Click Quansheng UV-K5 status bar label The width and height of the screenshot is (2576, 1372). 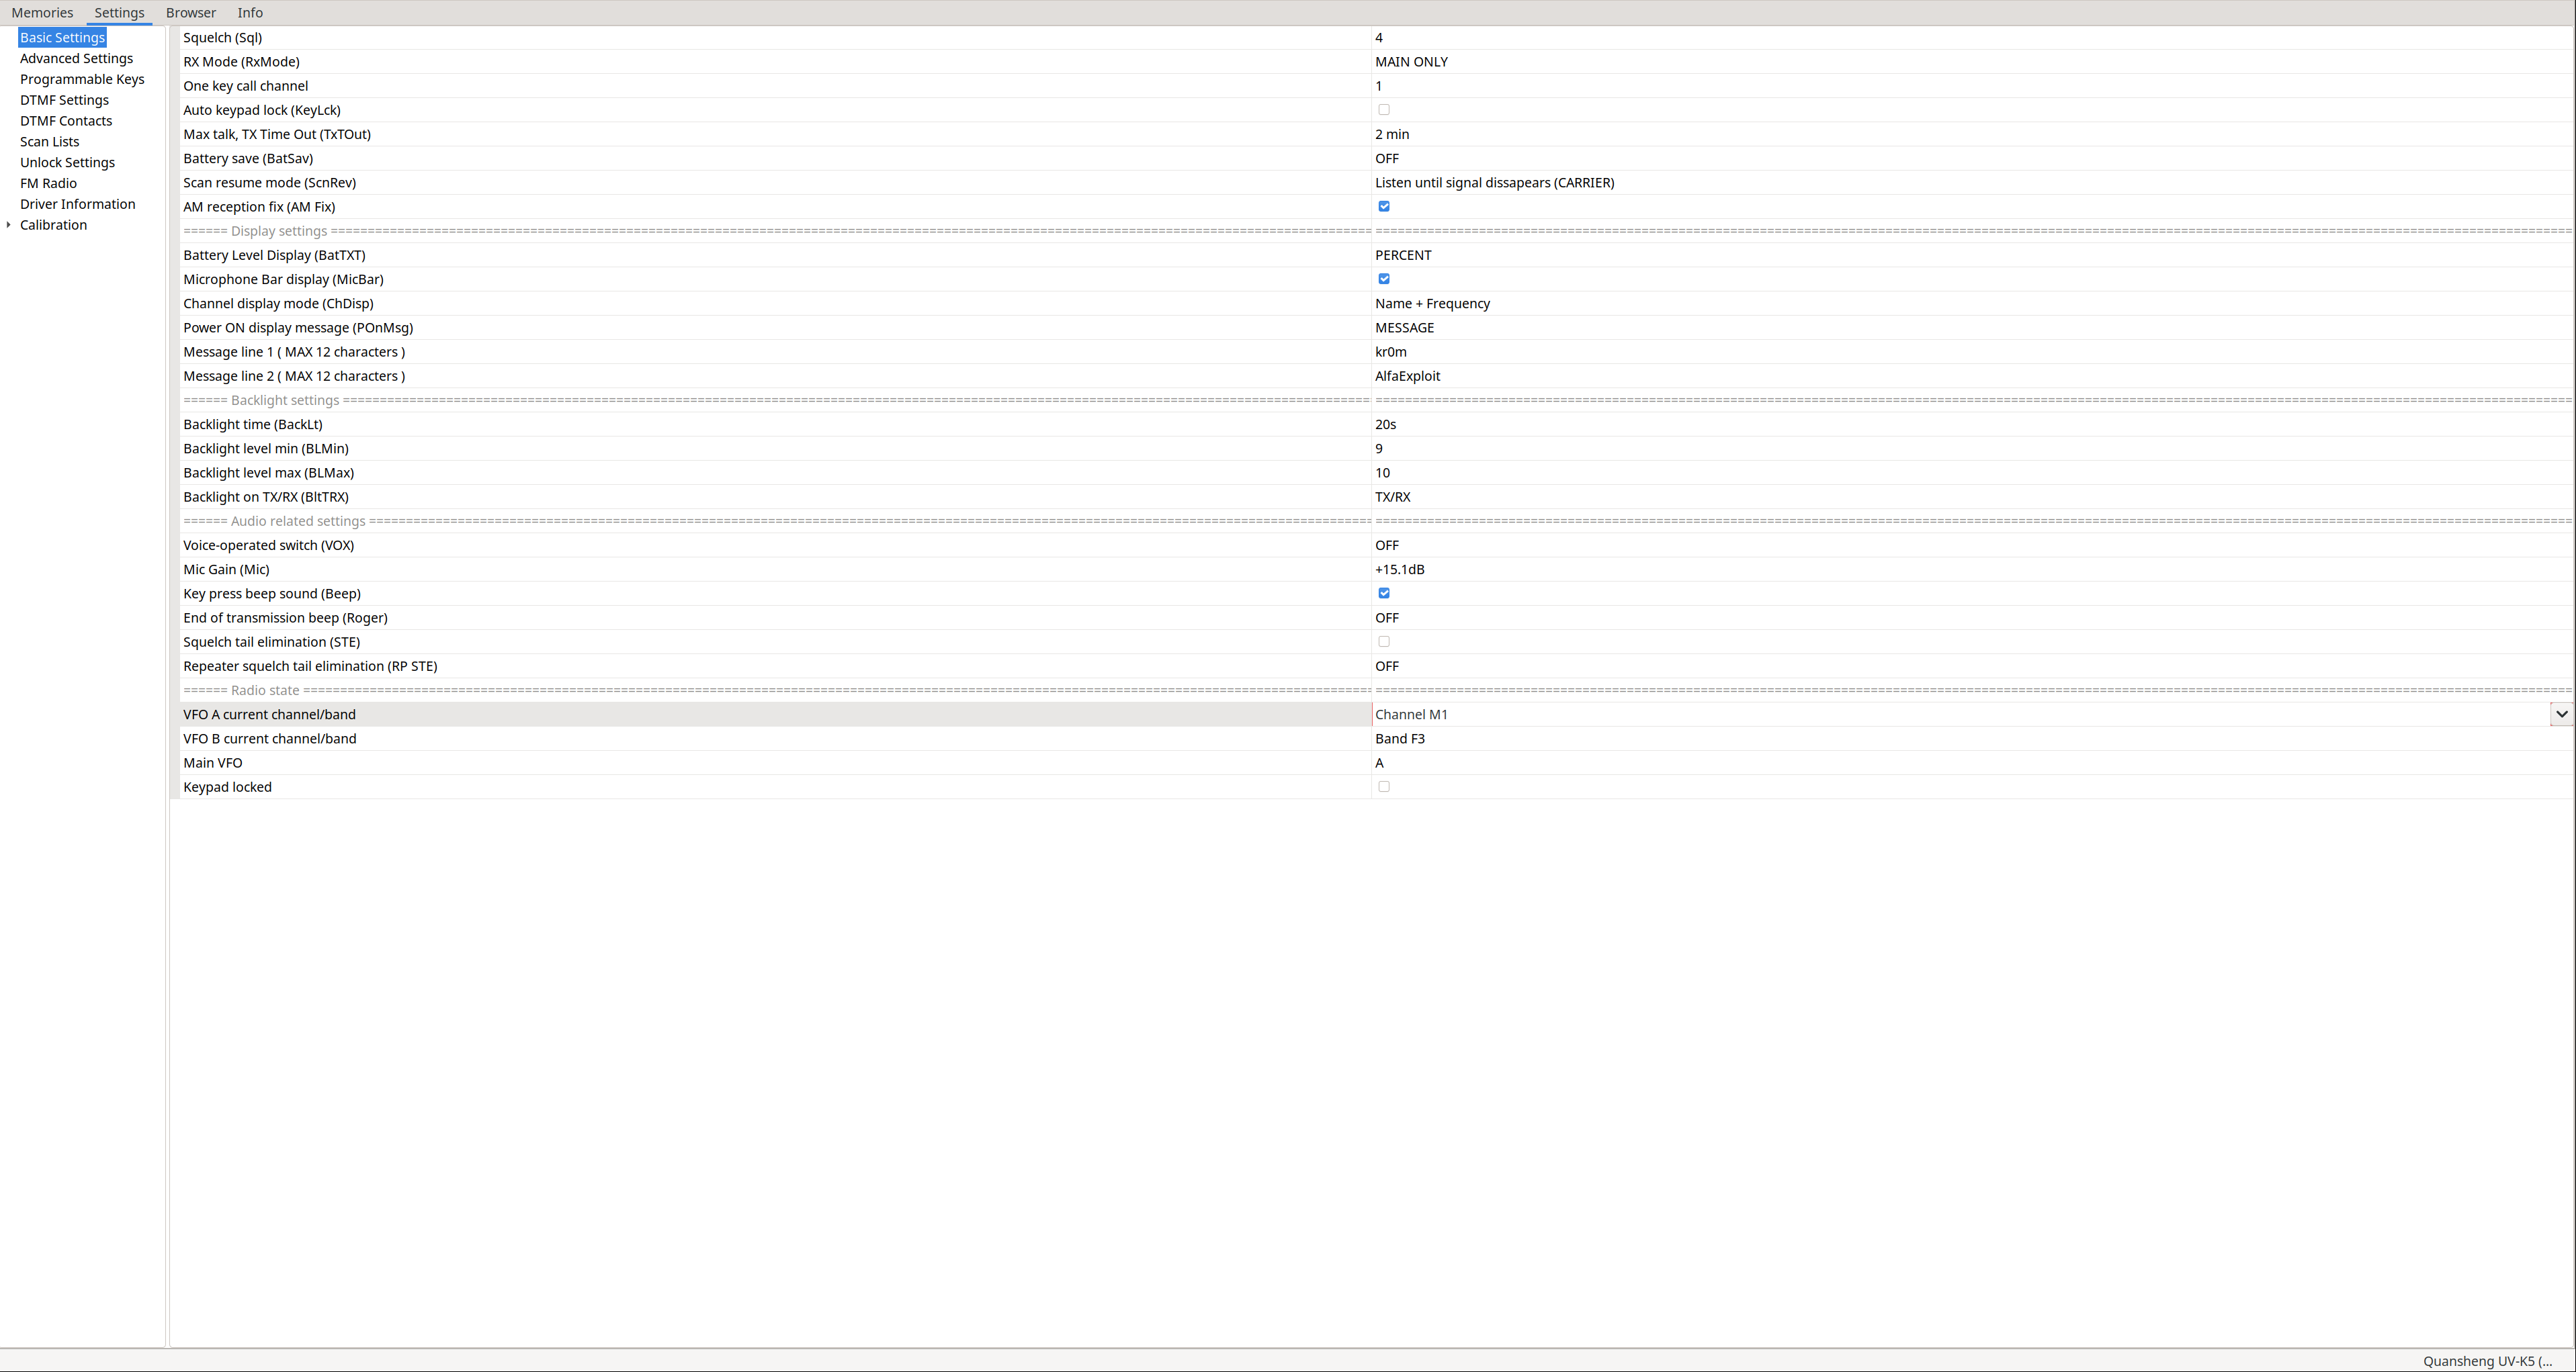(2487, 1361)
